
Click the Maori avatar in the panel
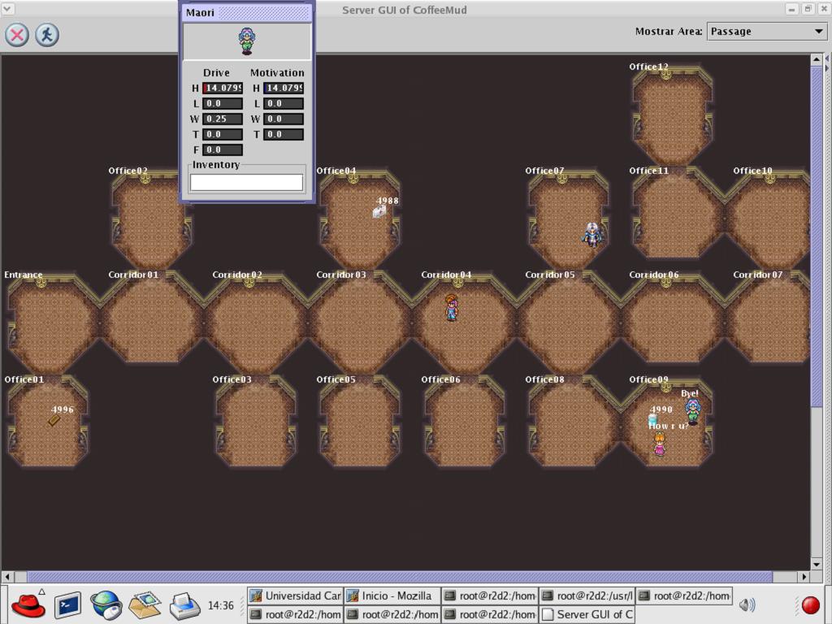point(247,41)
